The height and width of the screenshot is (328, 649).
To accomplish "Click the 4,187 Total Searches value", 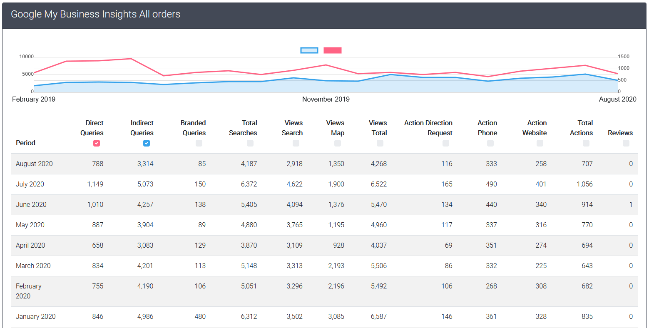I will click(x=249, y=164).
